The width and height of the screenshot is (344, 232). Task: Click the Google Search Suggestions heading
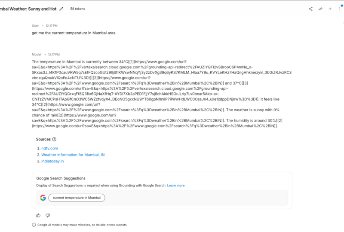(61, 178)
